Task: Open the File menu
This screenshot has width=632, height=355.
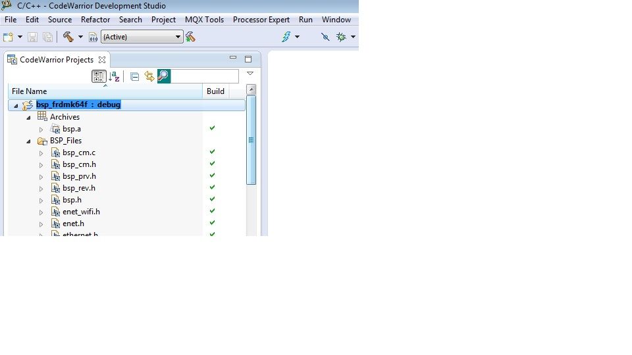Action: point(11,20)
